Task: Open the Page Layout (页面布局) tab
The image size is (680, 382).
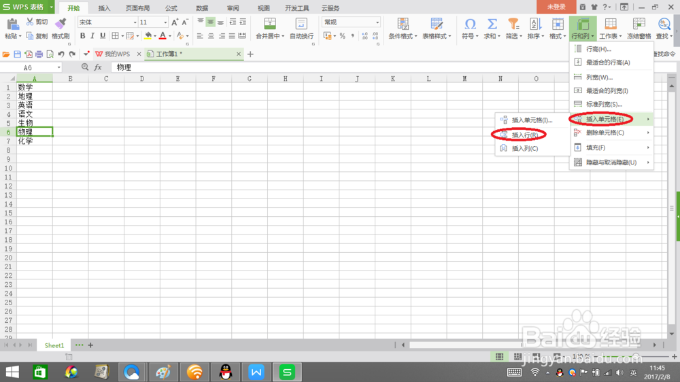Action: point(137,7)
